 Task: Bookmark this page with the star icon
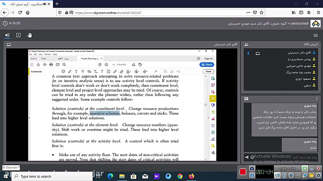point(261,13)
